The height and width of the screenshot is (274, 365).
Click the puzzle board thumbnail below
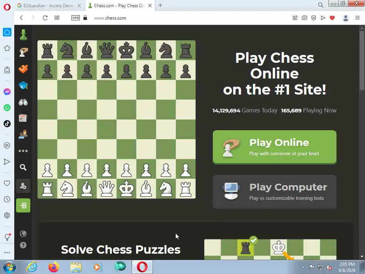pos(270,249)
